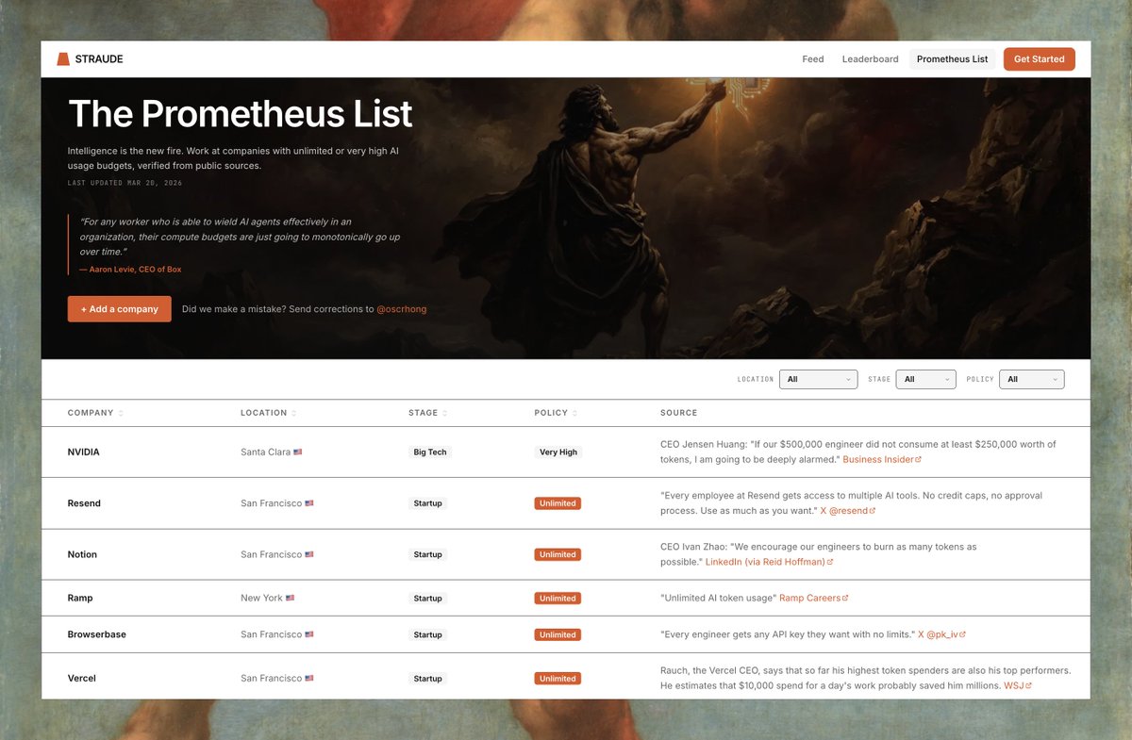Click the Vercel company name
Screen dimensions: 1132x740
pyautogui.click(x=82, y=679)
